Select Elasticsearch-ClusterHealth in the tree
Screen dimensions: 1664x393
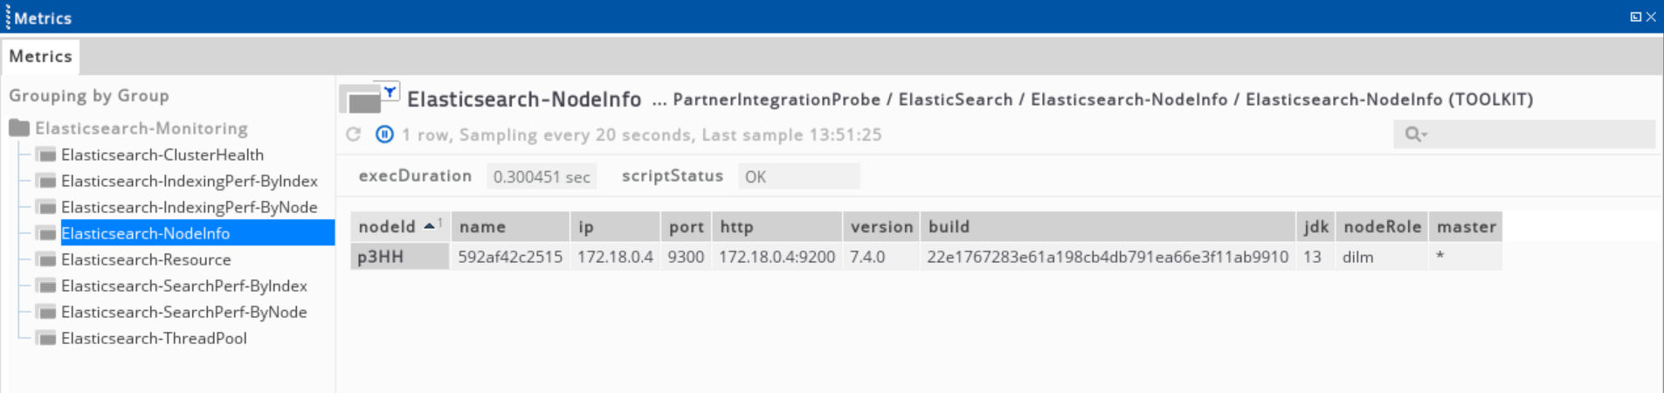[x=162, y=155]
